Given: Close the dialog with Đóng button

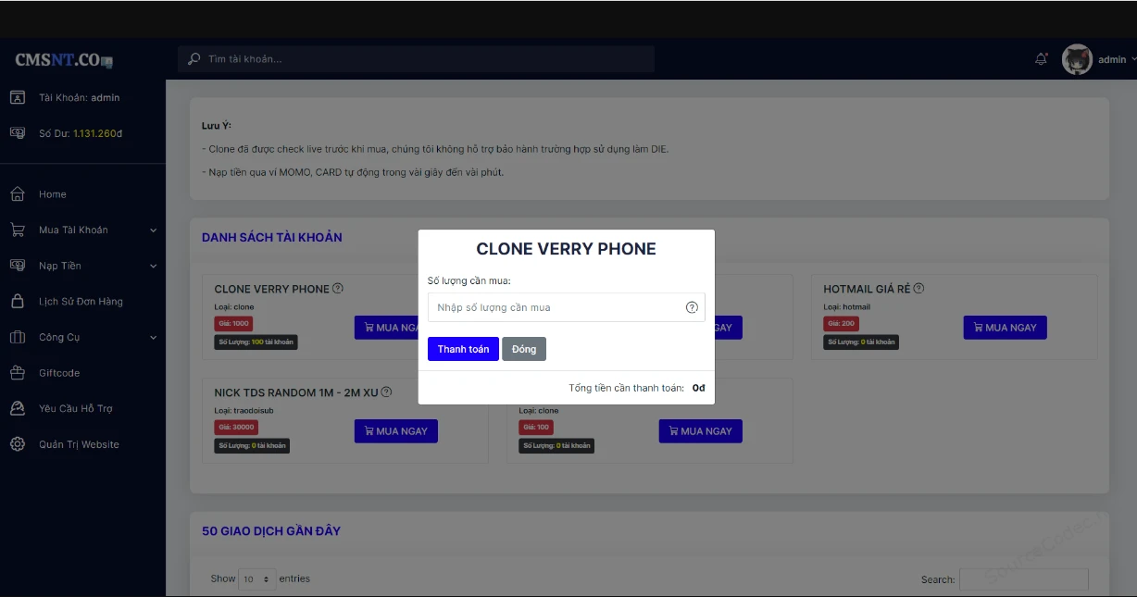Looking at the screenshot, I should pos(524,349).
